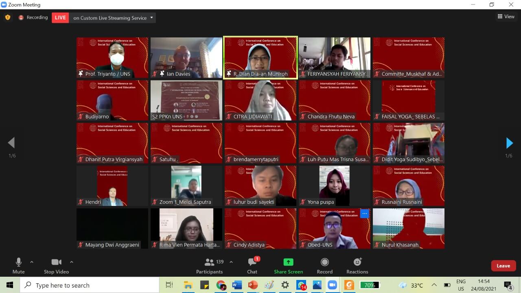
Task: Click the Participants icon
Action: pyautogui.click(x=210, y=262)
